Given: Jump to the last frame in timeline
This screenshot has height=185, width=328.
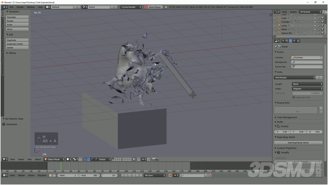Looking at the screenshot, I should coord(141,175).
